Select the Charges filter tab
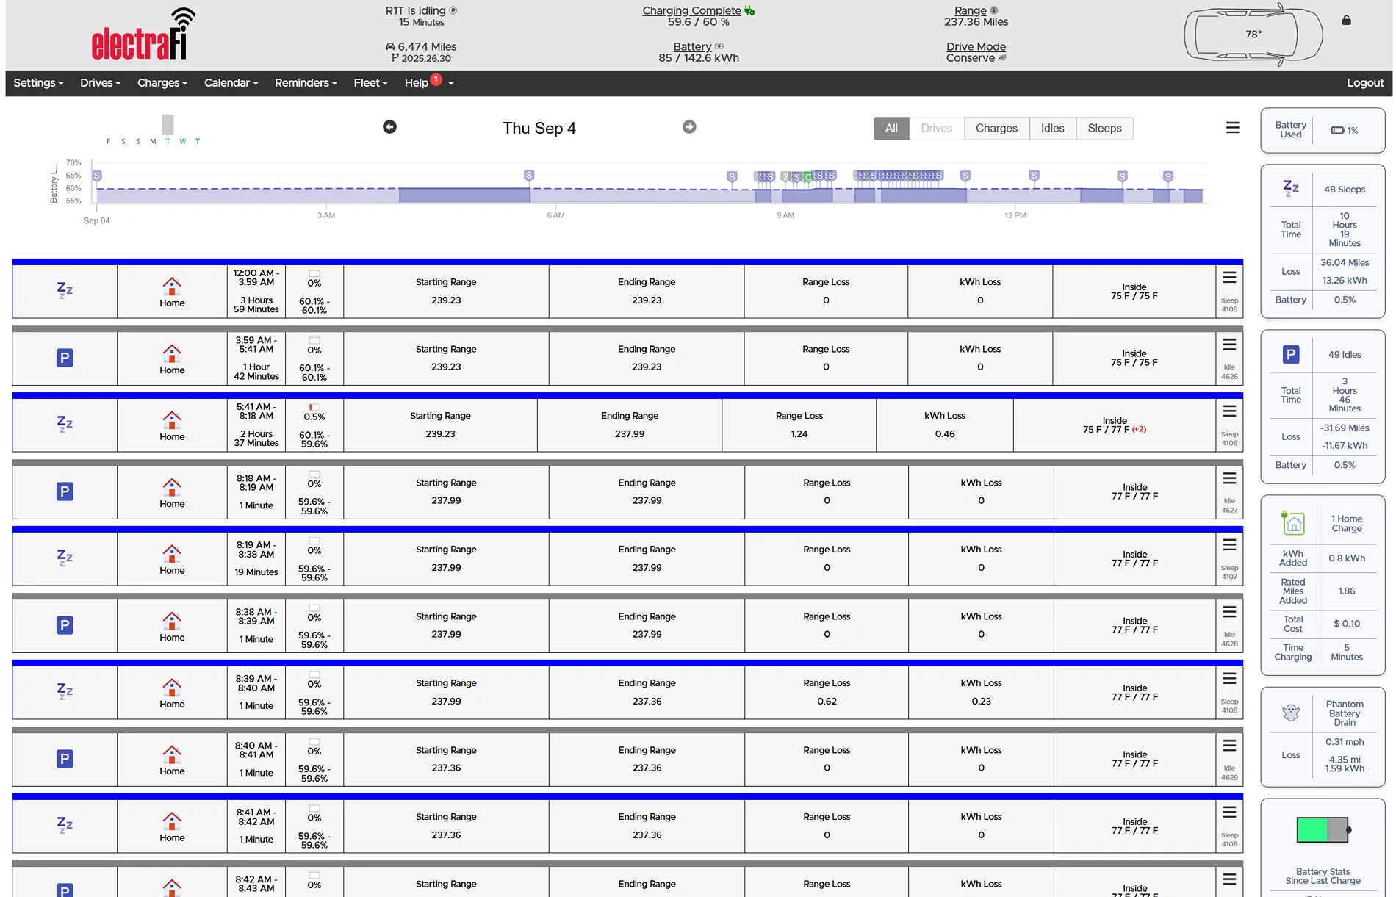The height and width of the screenshot is (897, 1396). pos(997,128)
